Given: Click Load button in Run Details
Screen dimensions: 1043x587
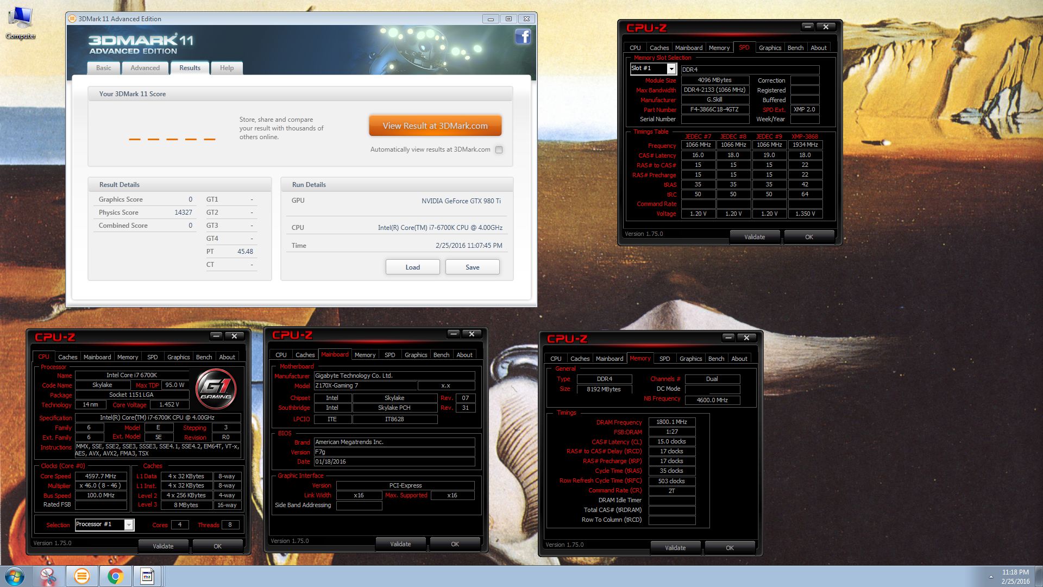Looking at the screenshot, I should 413,267.
